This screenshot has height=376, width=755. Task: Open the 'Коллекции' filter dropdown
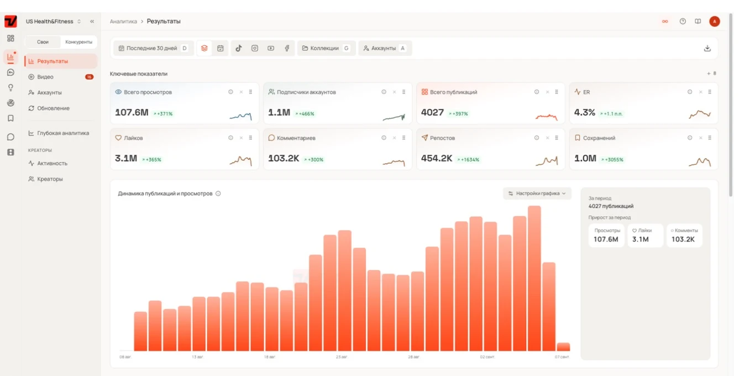point(326,48)
